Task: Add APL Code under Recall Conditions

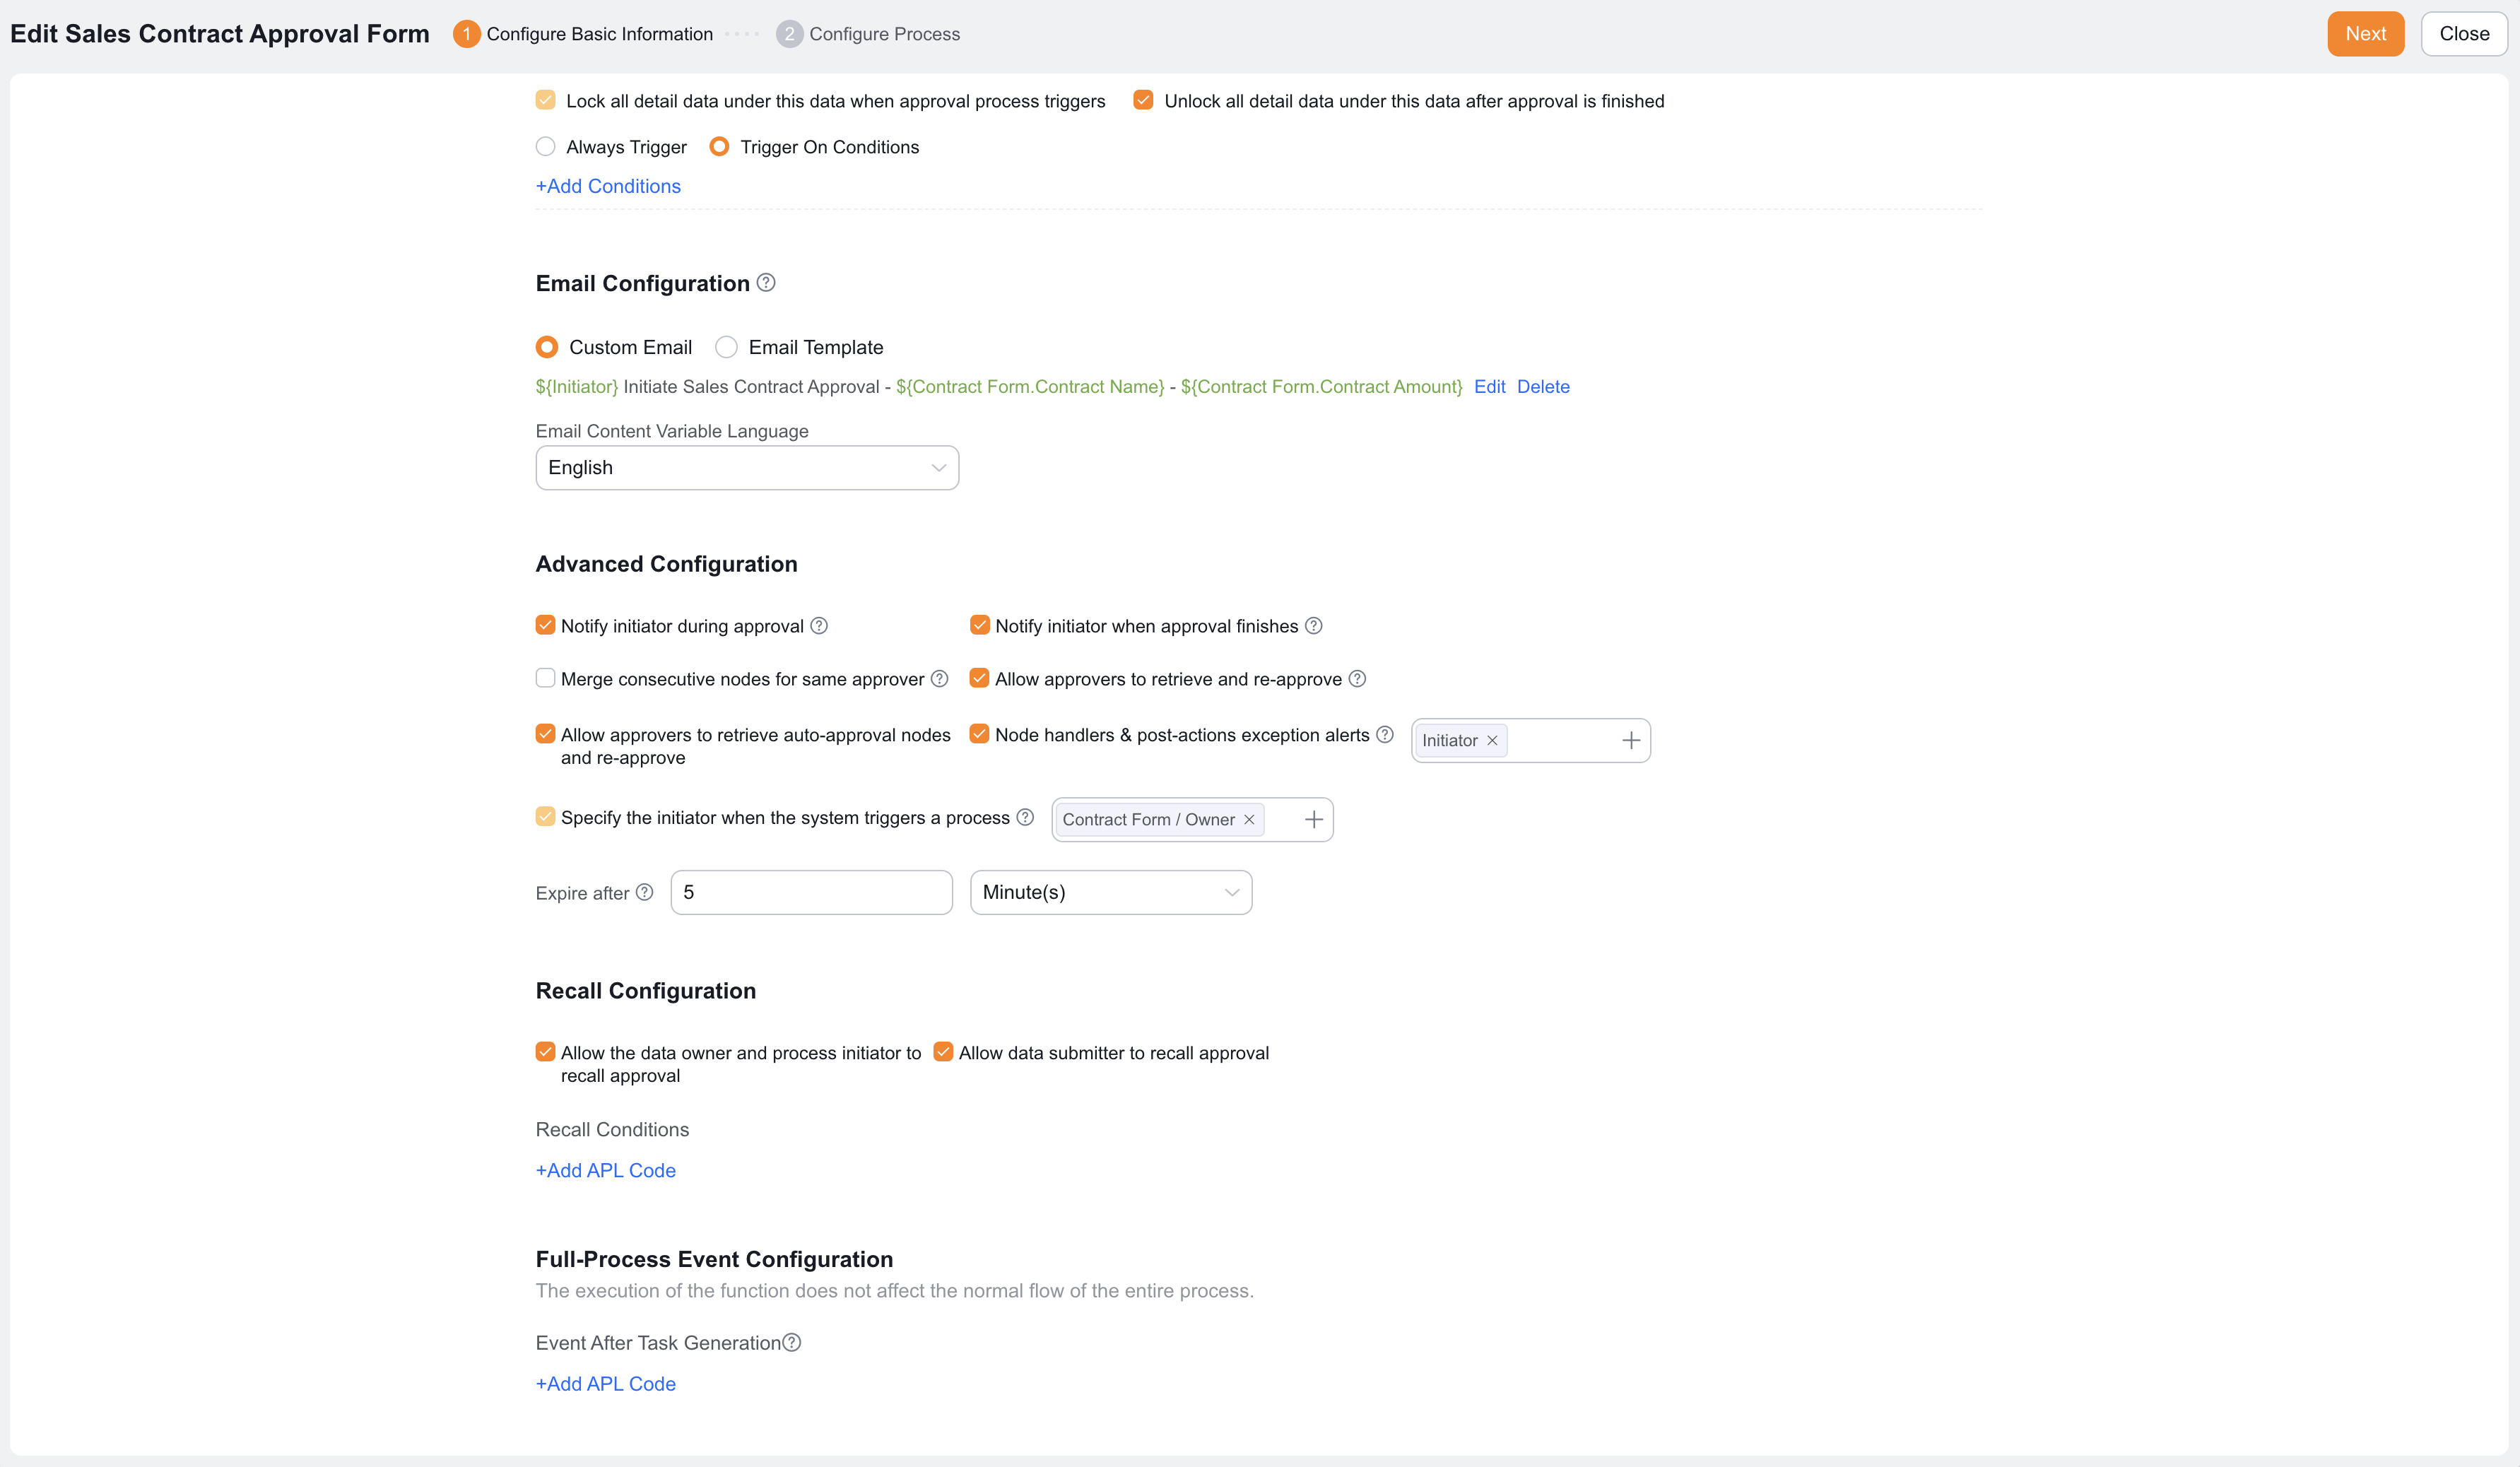Action: tap(606, 1171)
